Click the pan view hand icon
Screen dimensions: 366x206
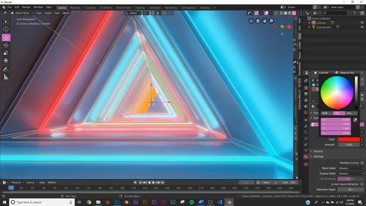click(x=264, y=21)
